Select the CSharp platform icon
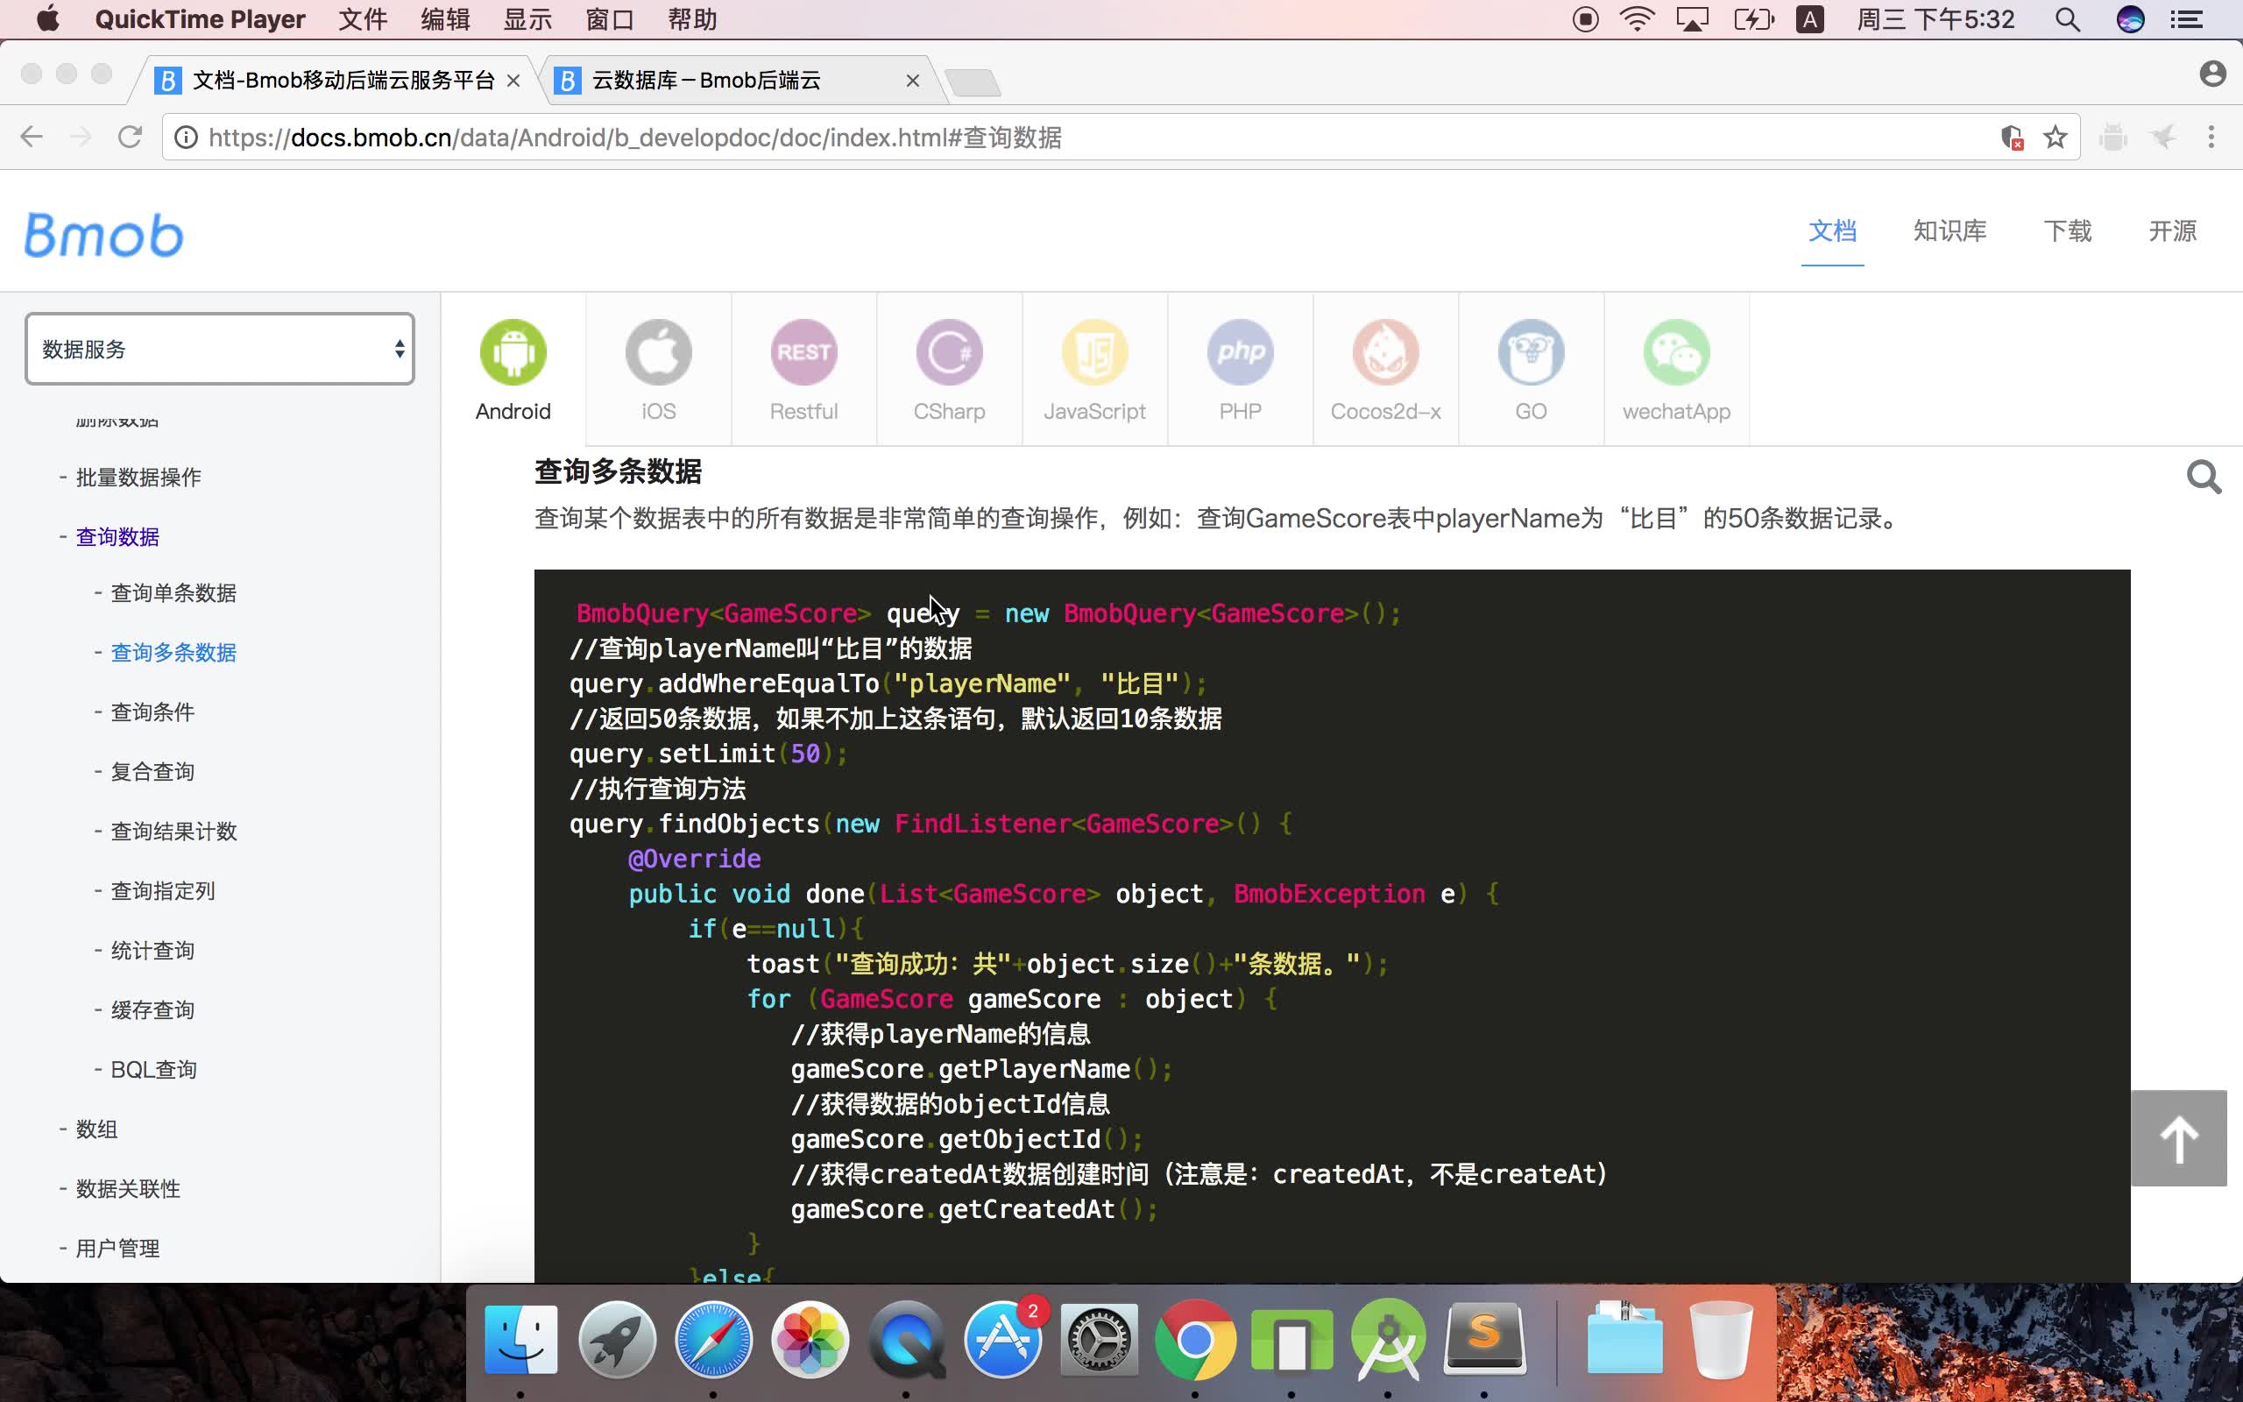The image size is (2243, 1402). (x=949, y=352)
